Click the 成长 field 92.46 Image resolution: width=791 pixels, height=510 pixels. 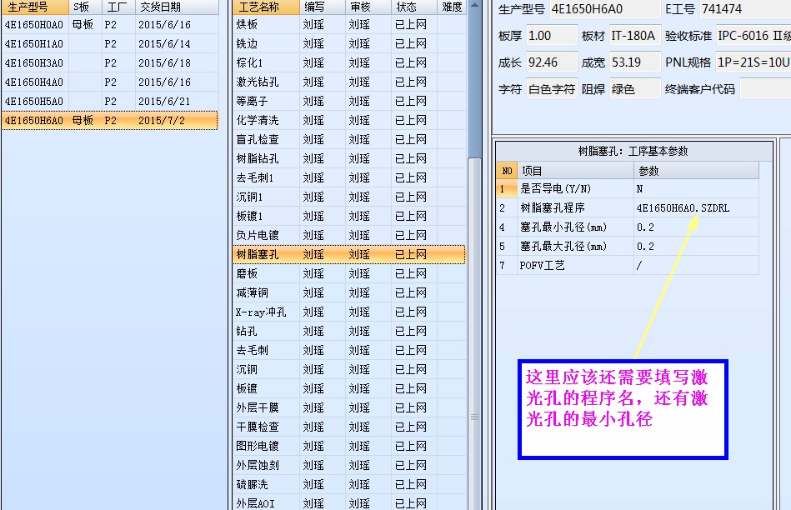(552, 62)
